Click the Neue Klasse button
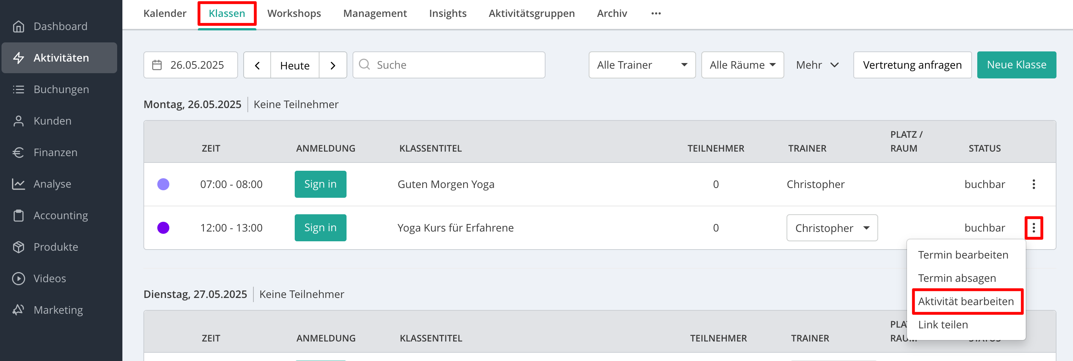This screenshot has width=1073, height=361. click(1016, 65)
